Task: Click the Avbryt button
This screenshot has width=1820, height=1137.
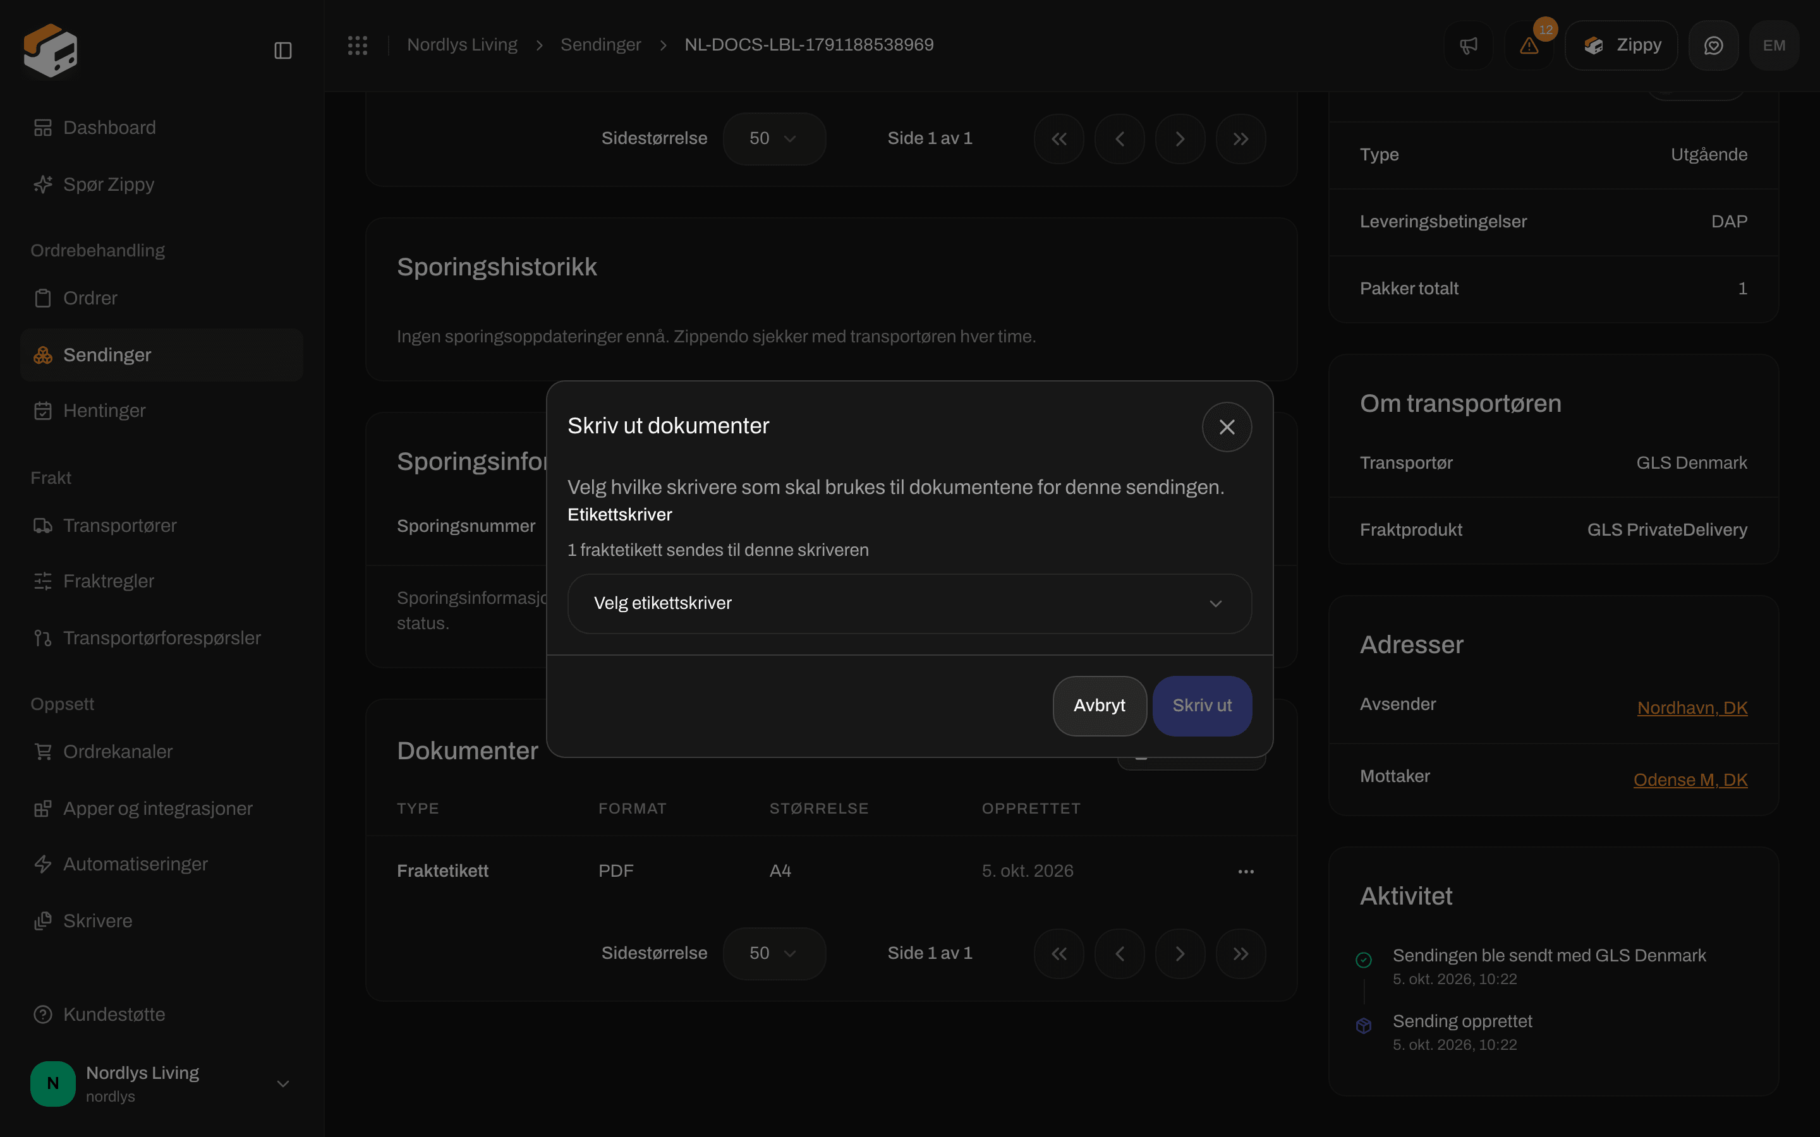Action: point(1100,706)
